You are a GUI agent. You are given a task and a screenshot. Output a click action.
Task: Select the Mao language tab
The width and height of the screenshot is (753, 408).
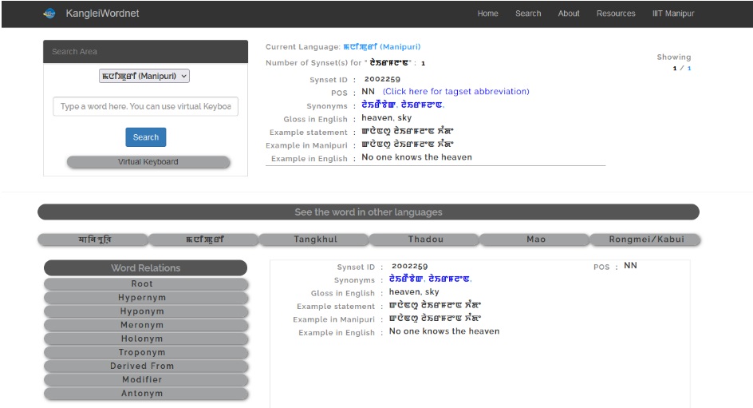click(535, 240)
